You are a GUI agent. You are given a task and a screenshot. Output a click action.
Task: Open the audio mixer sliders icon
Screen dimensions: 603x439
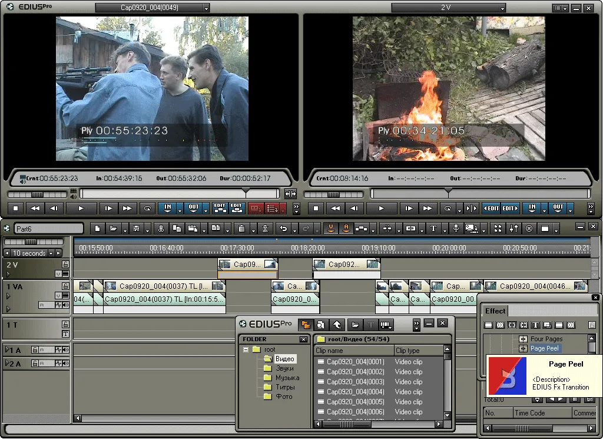point(513,229)
